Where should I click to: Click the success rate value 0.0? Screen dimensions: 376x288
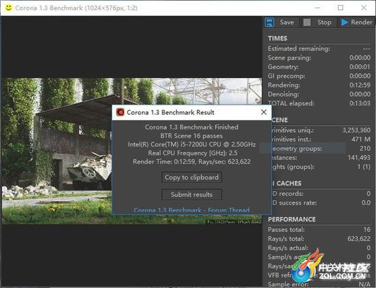pos(366,202)
